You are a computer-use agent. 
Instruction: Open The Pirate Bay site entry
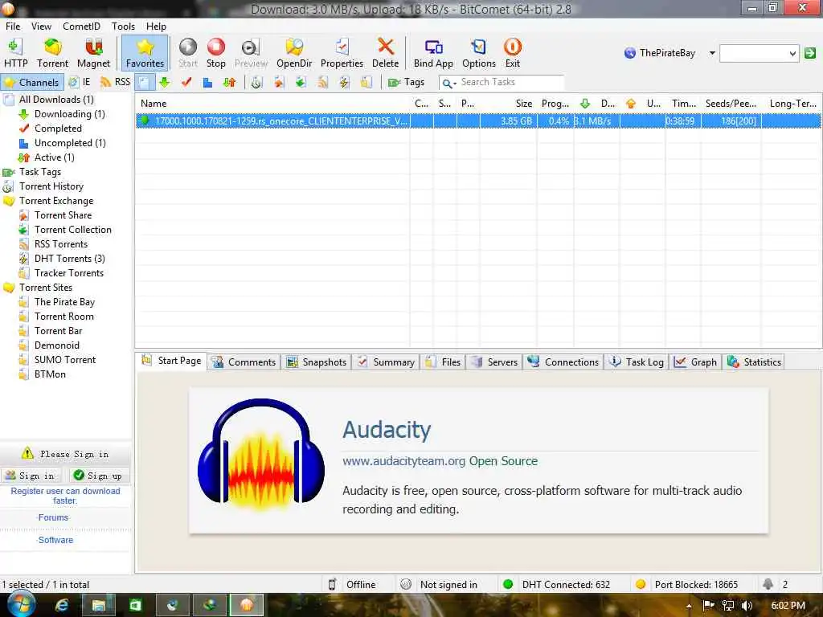tap(64, 302)
